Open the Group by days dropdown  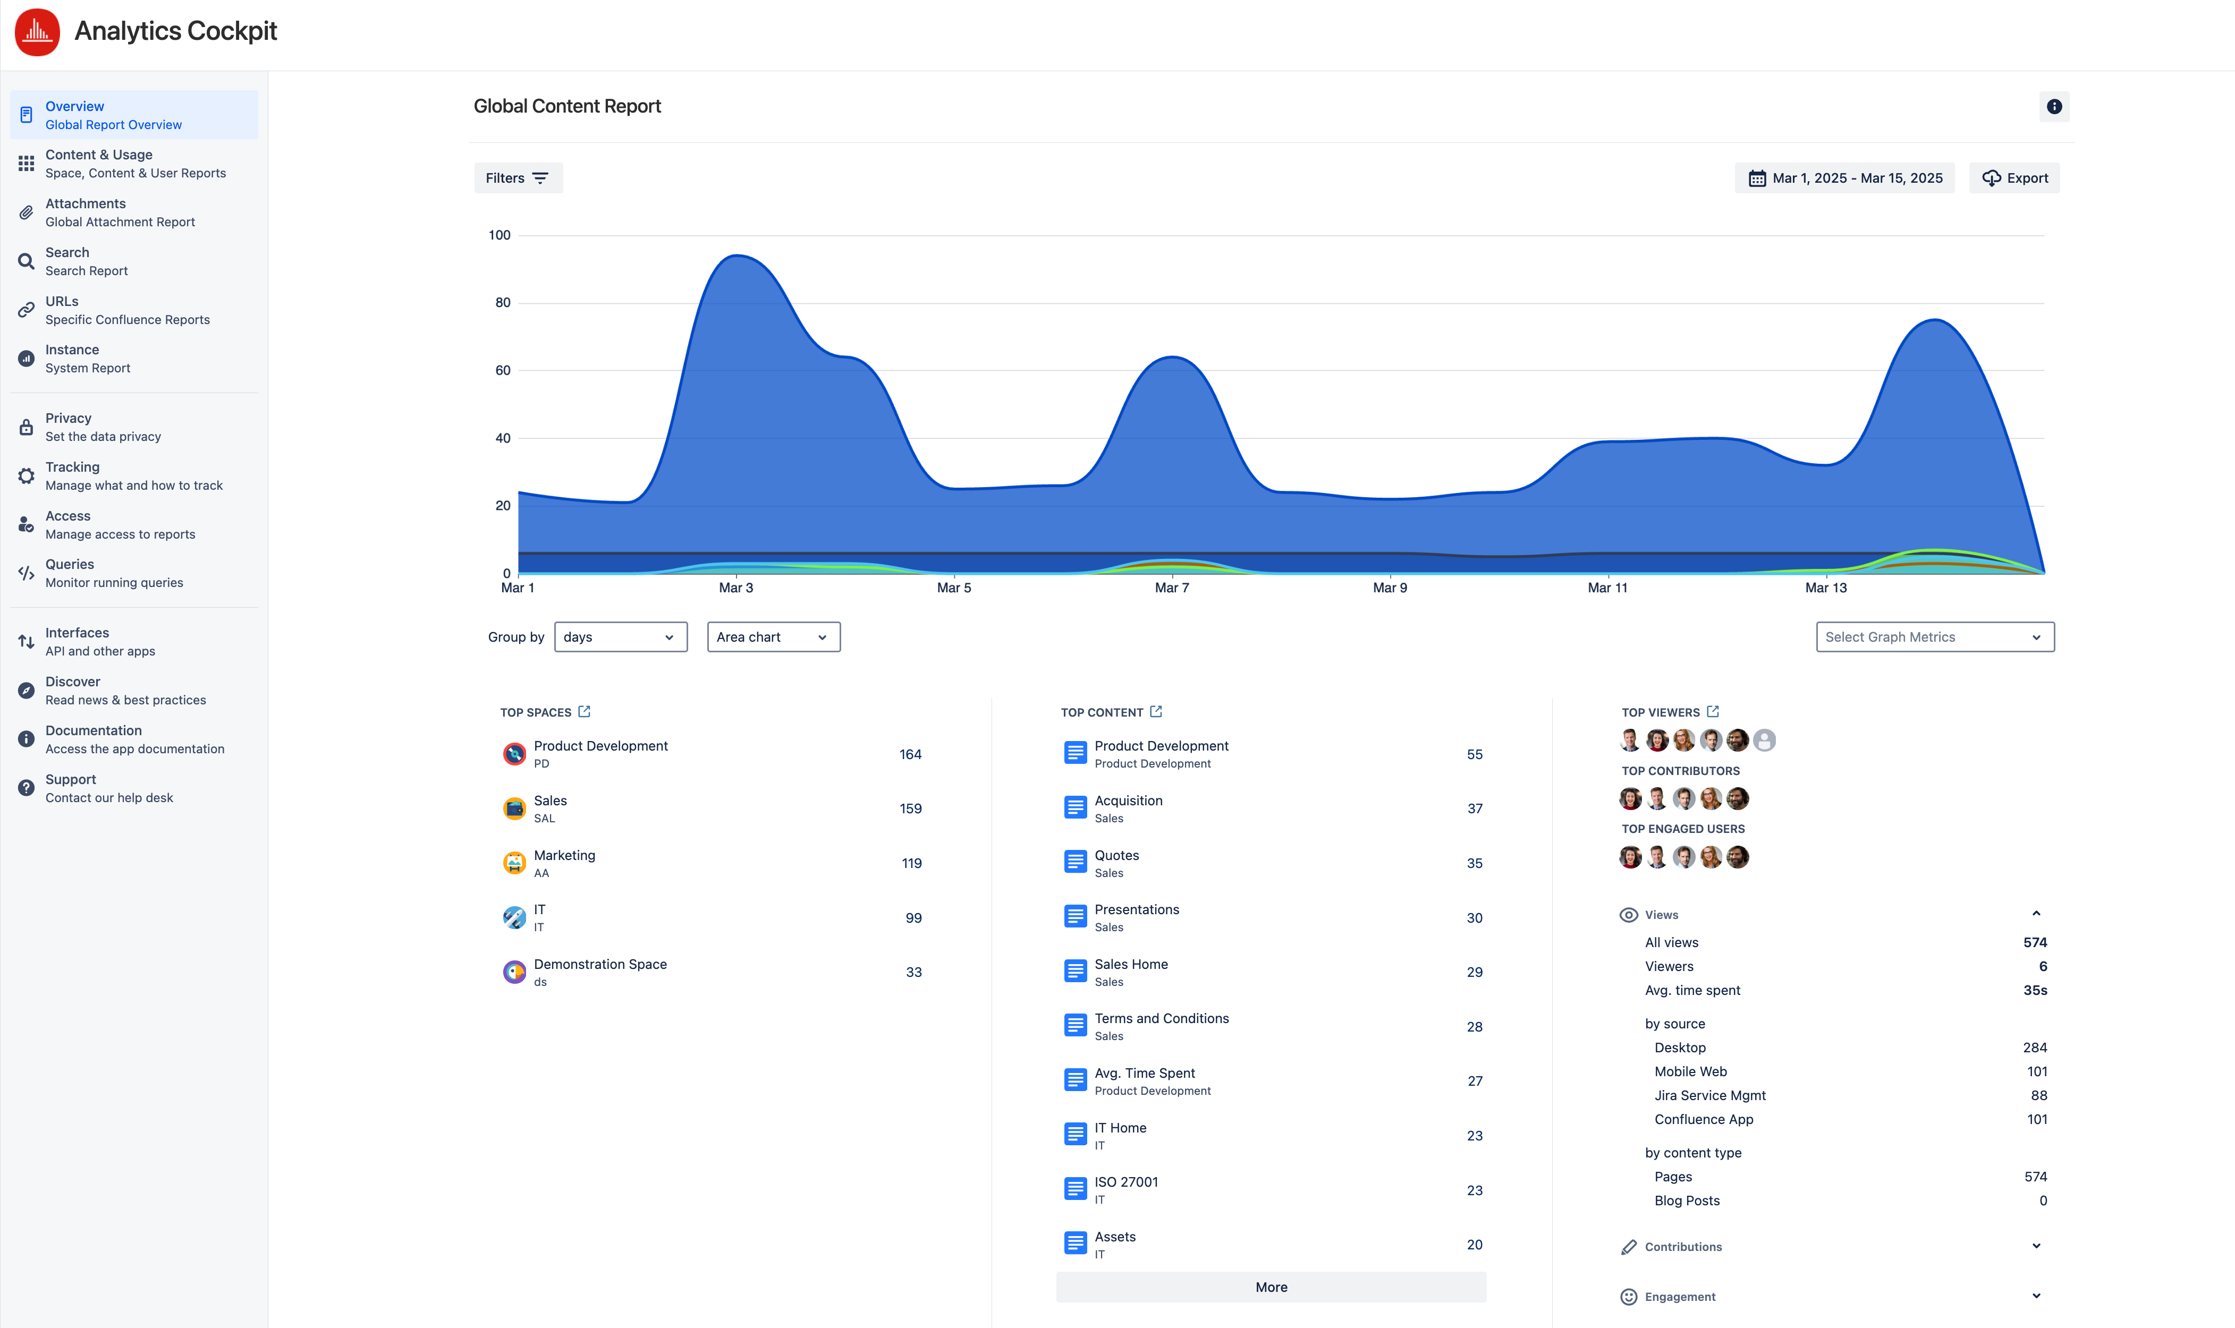[620, 636]
